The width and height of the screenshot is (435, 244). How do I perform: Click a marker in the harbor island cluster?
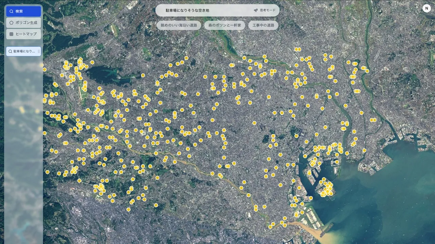327,188
